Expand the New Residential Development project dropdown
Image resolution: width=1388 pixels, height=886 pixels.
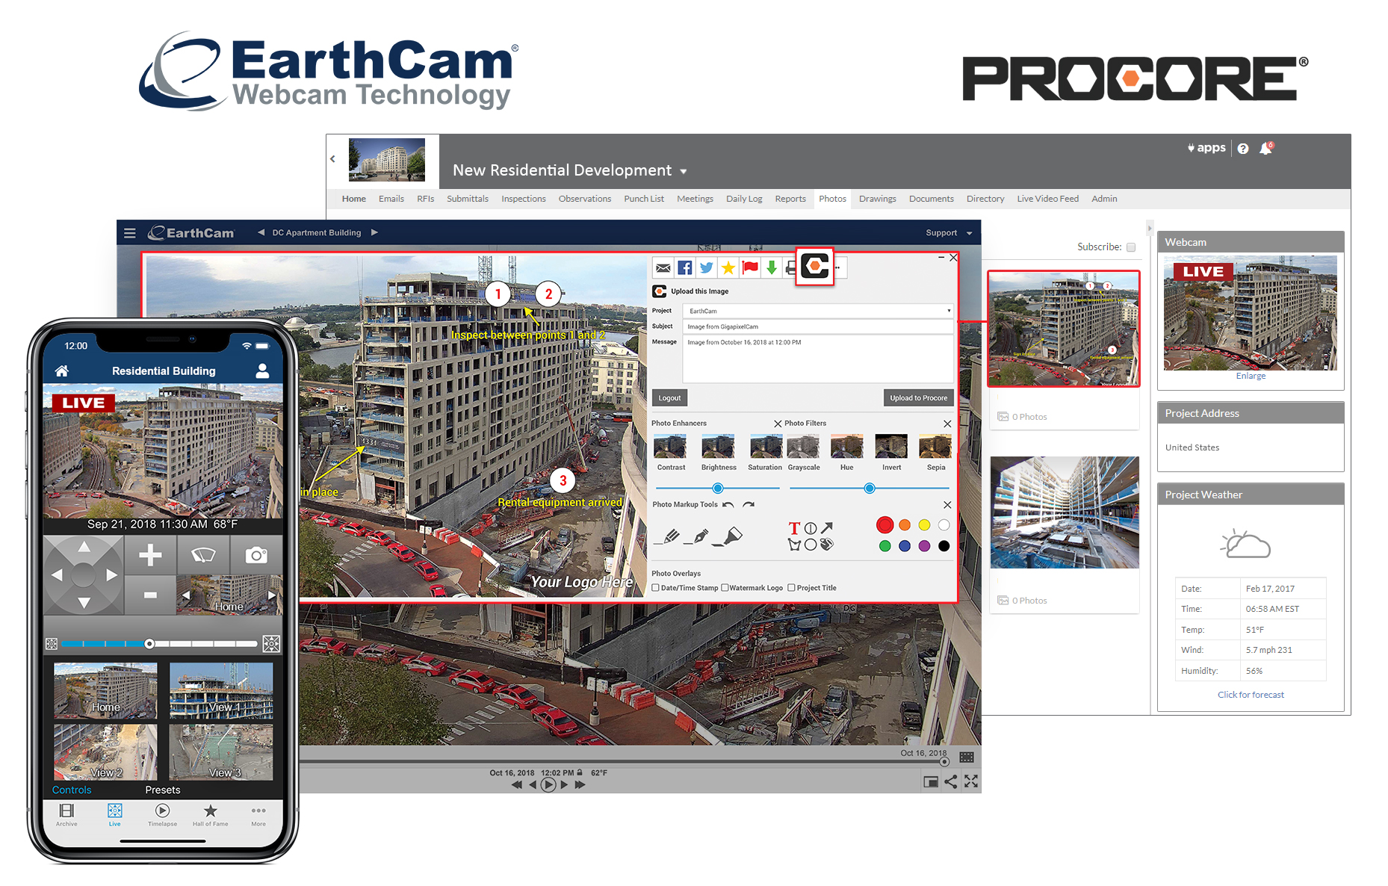(x=683, y=171)
